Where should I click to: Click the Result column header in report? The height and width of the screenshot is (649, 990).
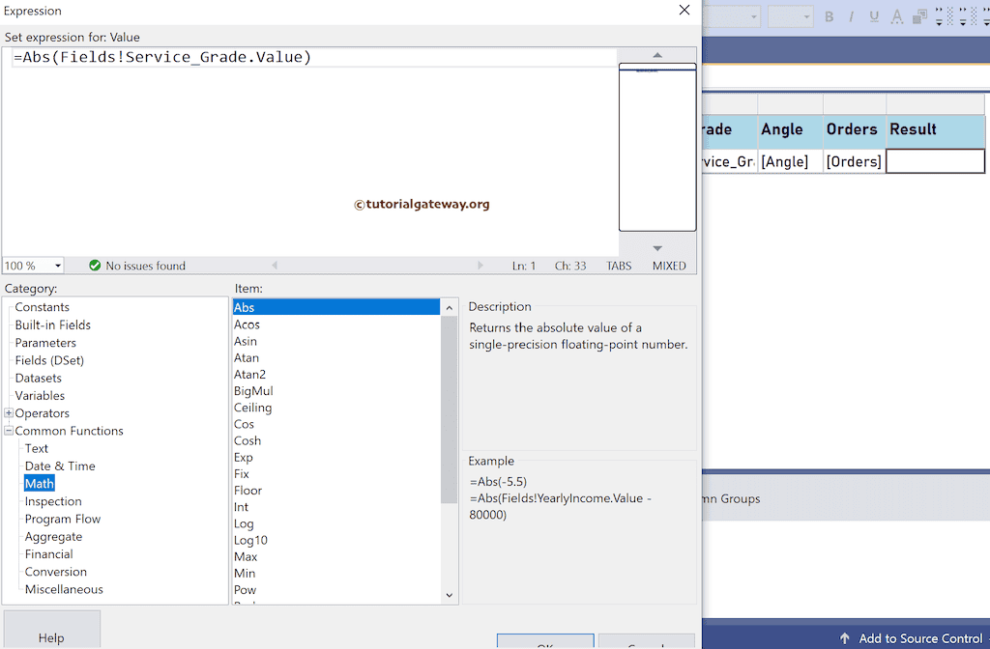pyautogui.click(x=935, y=131)
